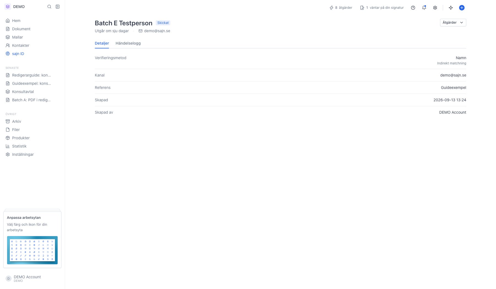Open Mallar templates in sidebar
The height and width of the screenshot is (289, 496).
[32, 37]
